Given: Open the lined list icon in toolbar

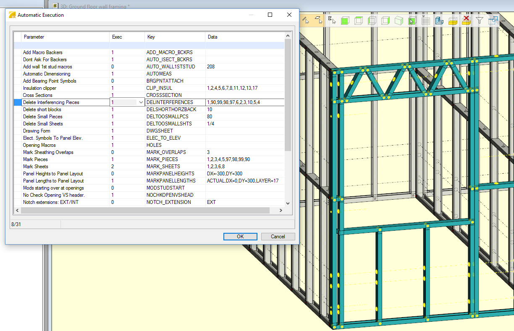Looking at the screenshot, I should pyautogui.click(x=425, y=21).
